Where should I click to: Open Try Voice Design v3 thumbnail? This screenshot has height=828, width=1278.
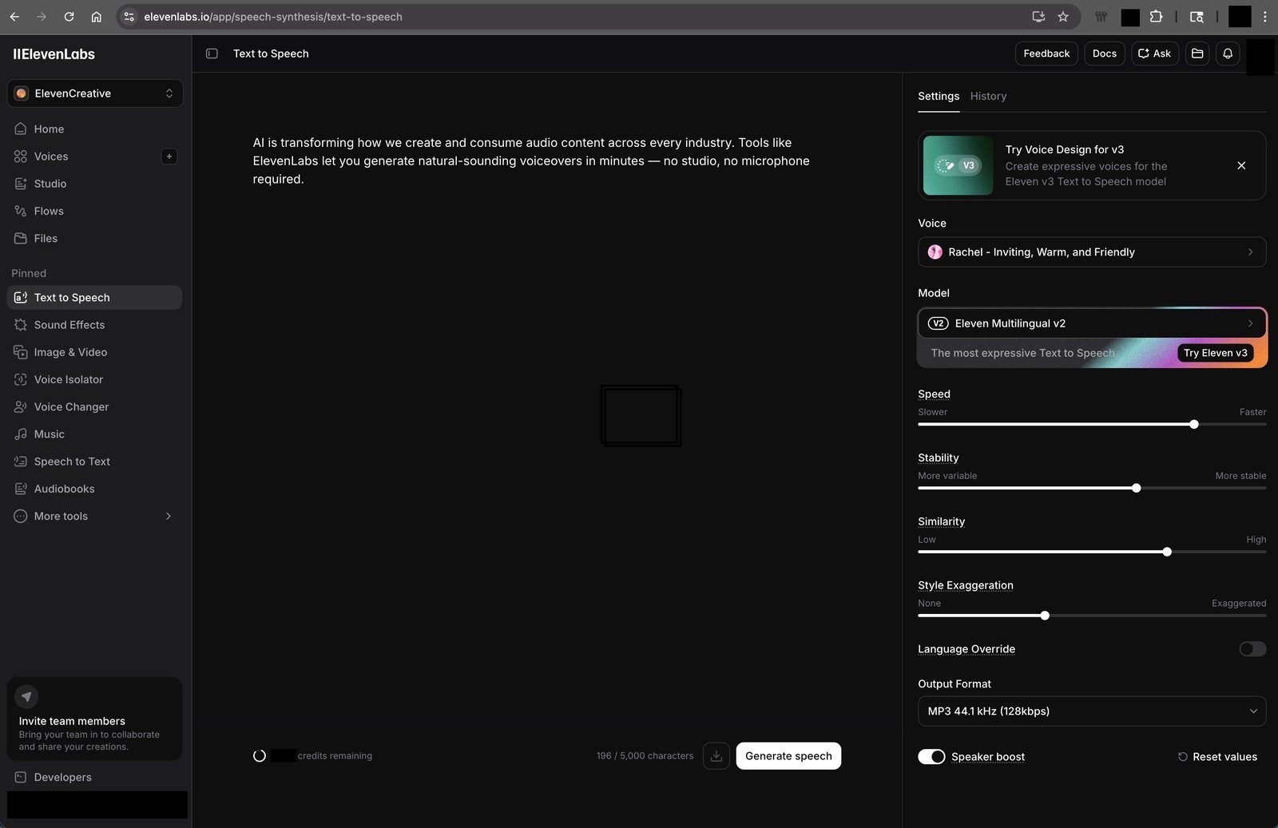pyautogui.click(x=958, y=165)
